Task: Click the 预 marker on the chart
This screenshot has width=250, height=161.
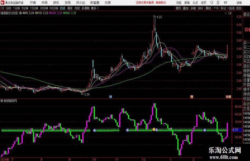Action: coord(192,96)
